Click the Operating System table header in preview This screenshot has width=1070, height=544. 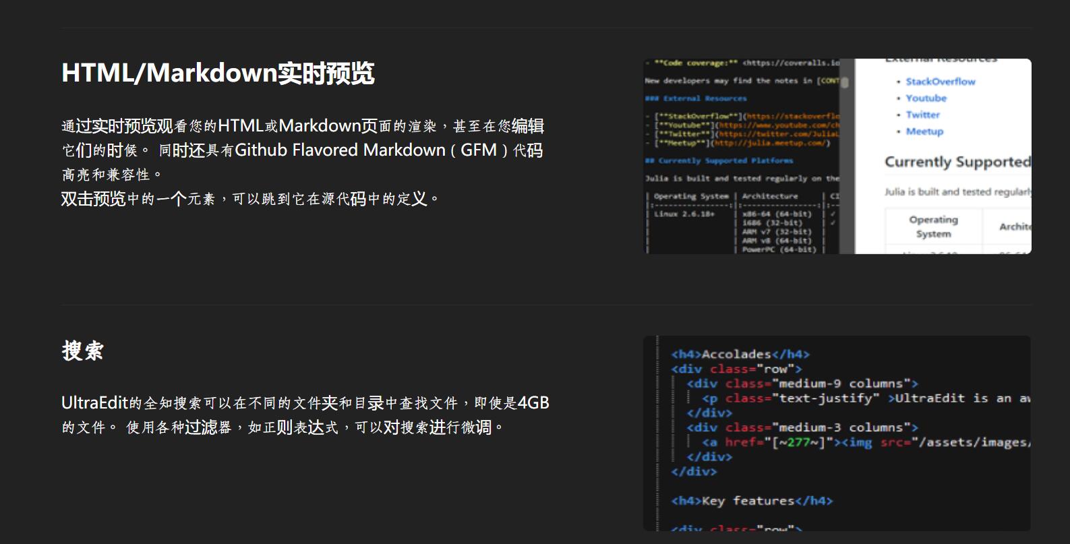tap(933, 226)
